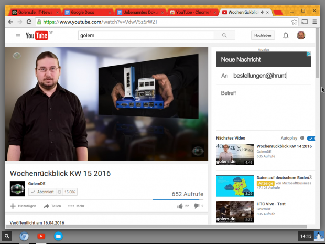Click the video player frame
Viewport: 325px width, 244px height.
click(x=106, y=104)
